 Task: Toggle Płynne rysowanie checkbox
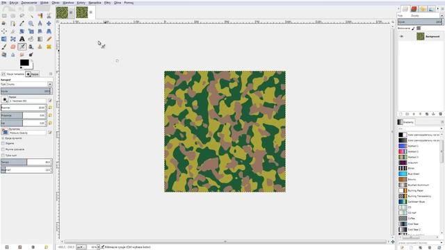pyautogui.click(x=3, y=149)
